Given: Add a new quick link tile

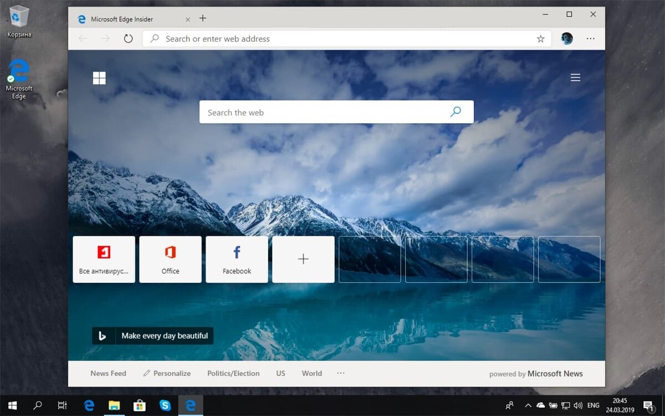Looking at the screenshot, I should [x=304, y=260].
